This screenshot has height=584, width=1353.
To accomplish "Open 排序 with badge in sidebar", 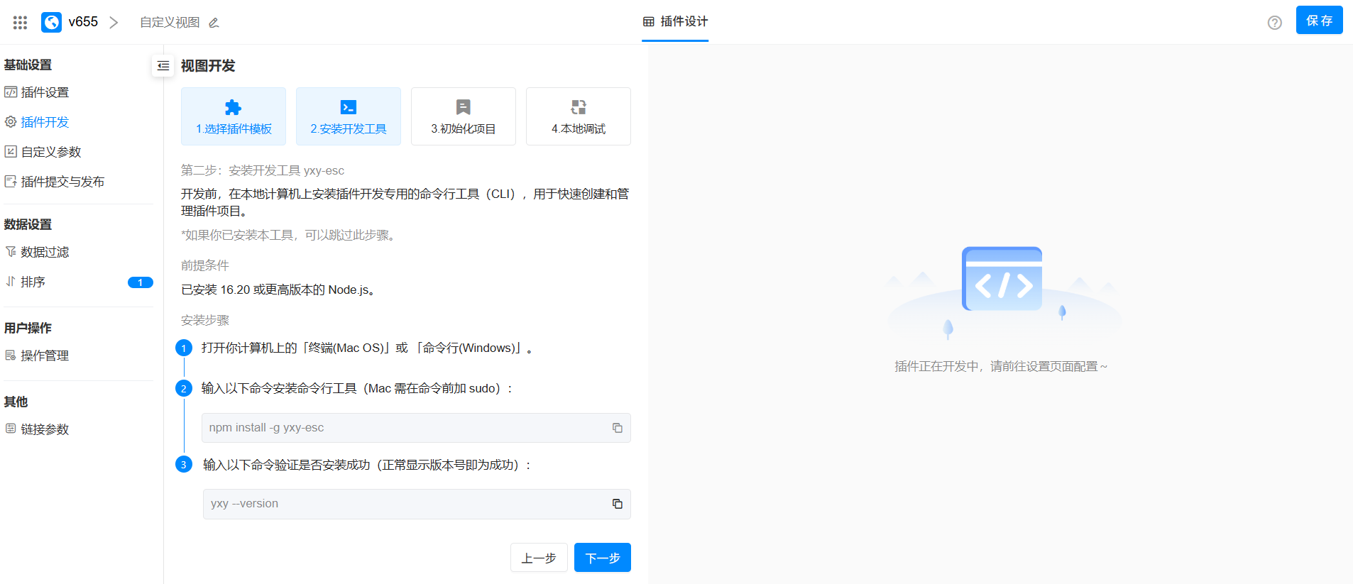I will [33, 282].
